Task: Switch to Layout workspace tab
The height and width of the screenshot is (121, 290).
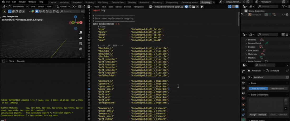Action: point(53,2)
